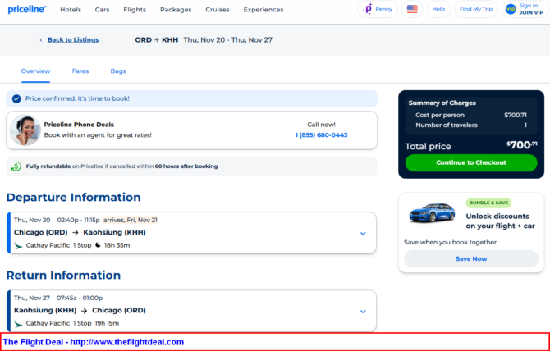Click the back arrow beside Back to Listings

(x=41, y=40)
